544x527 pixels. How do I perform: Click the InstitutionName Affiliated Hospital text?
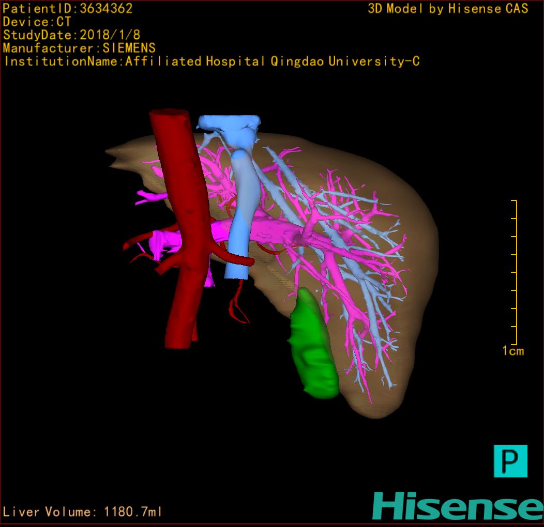tap(211, 61)
